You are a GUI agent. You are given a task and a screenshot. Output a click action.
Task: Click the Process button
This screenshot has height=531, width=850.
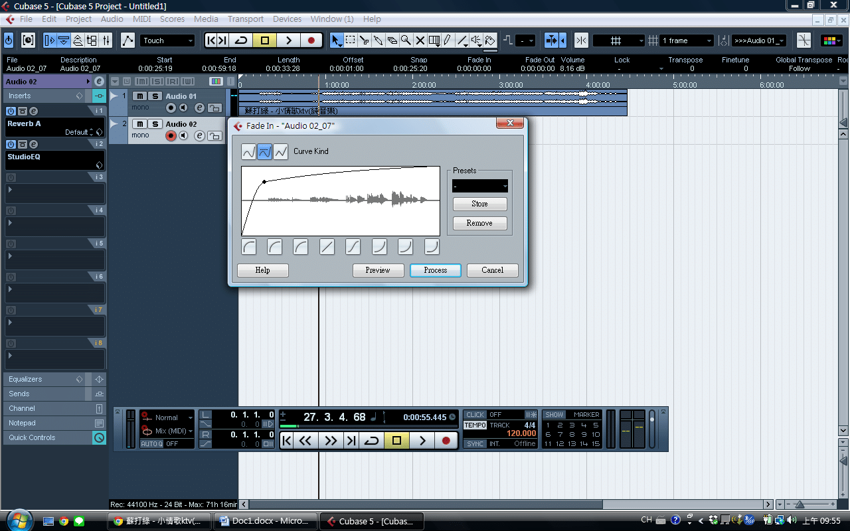click(x=435, y=270)
